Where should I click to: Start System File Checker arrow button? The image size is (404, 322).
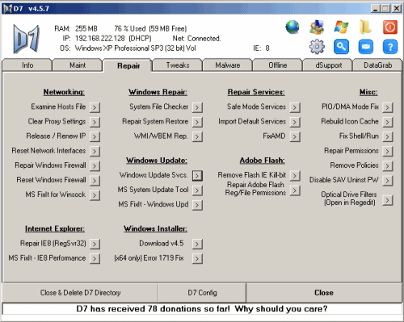point(197,107)
